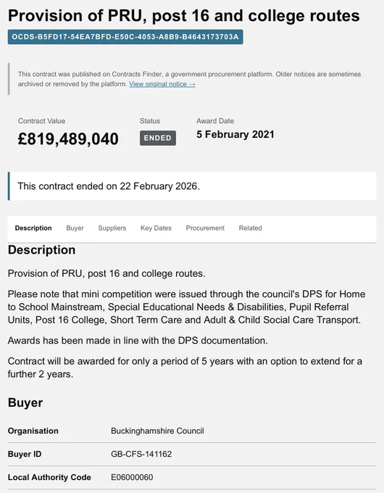Open the View original notice link
Viewport: 384px width, 493px height.
[162, 84]
